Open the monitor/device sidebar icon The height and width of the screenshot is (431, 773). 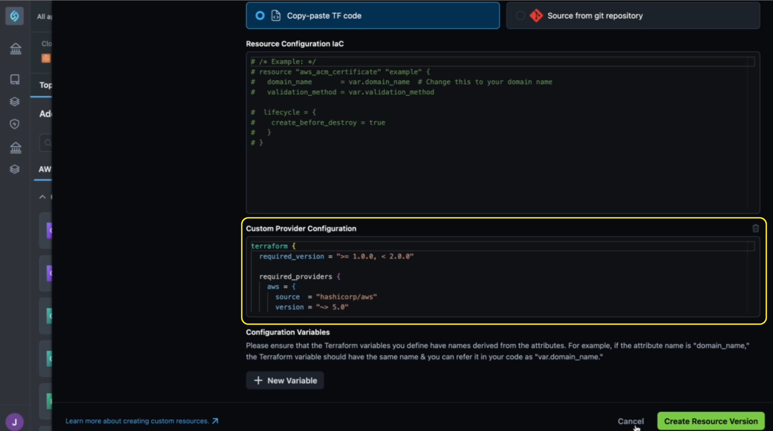[x=15, y=79]
